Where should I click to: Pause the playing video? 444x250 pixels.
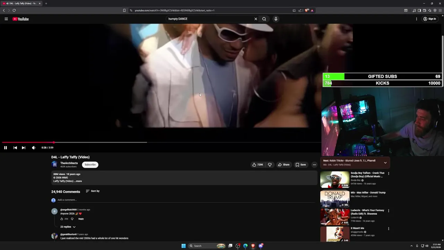pos(6,148)
